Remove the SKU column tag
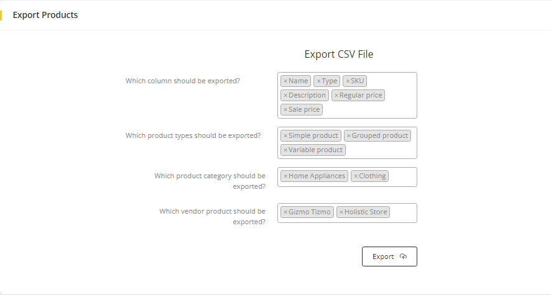 coord(348,81)
